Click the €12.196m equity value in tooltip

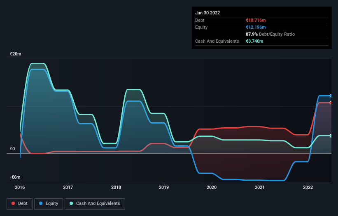pos(256,27)
